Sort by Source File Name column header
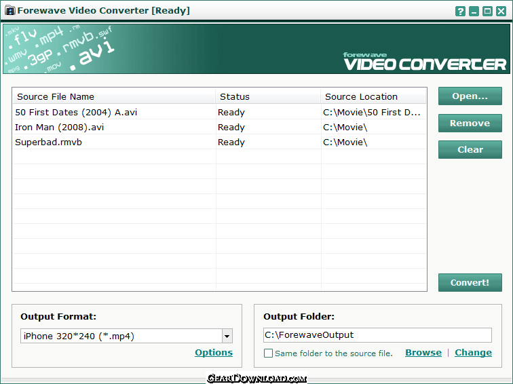 pyautogui.click(x=114, y=96)
